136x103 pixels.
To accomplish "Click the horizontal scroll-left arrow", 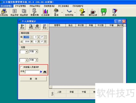I will coord(51,87).
